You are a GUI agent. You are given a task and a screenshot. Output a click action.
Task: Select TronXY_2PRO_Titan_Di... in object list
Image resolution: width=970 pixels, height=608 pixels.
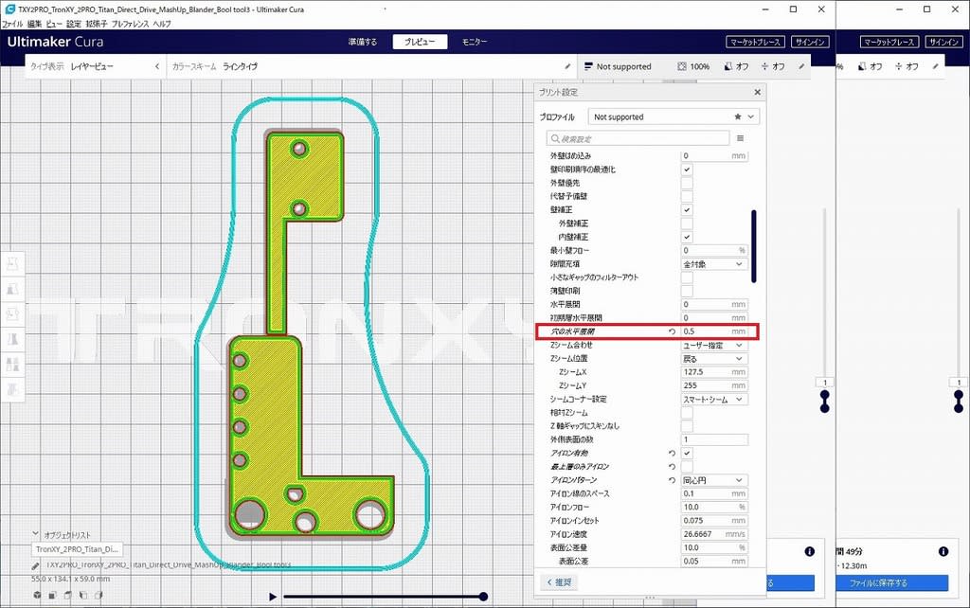coord(78,549)
